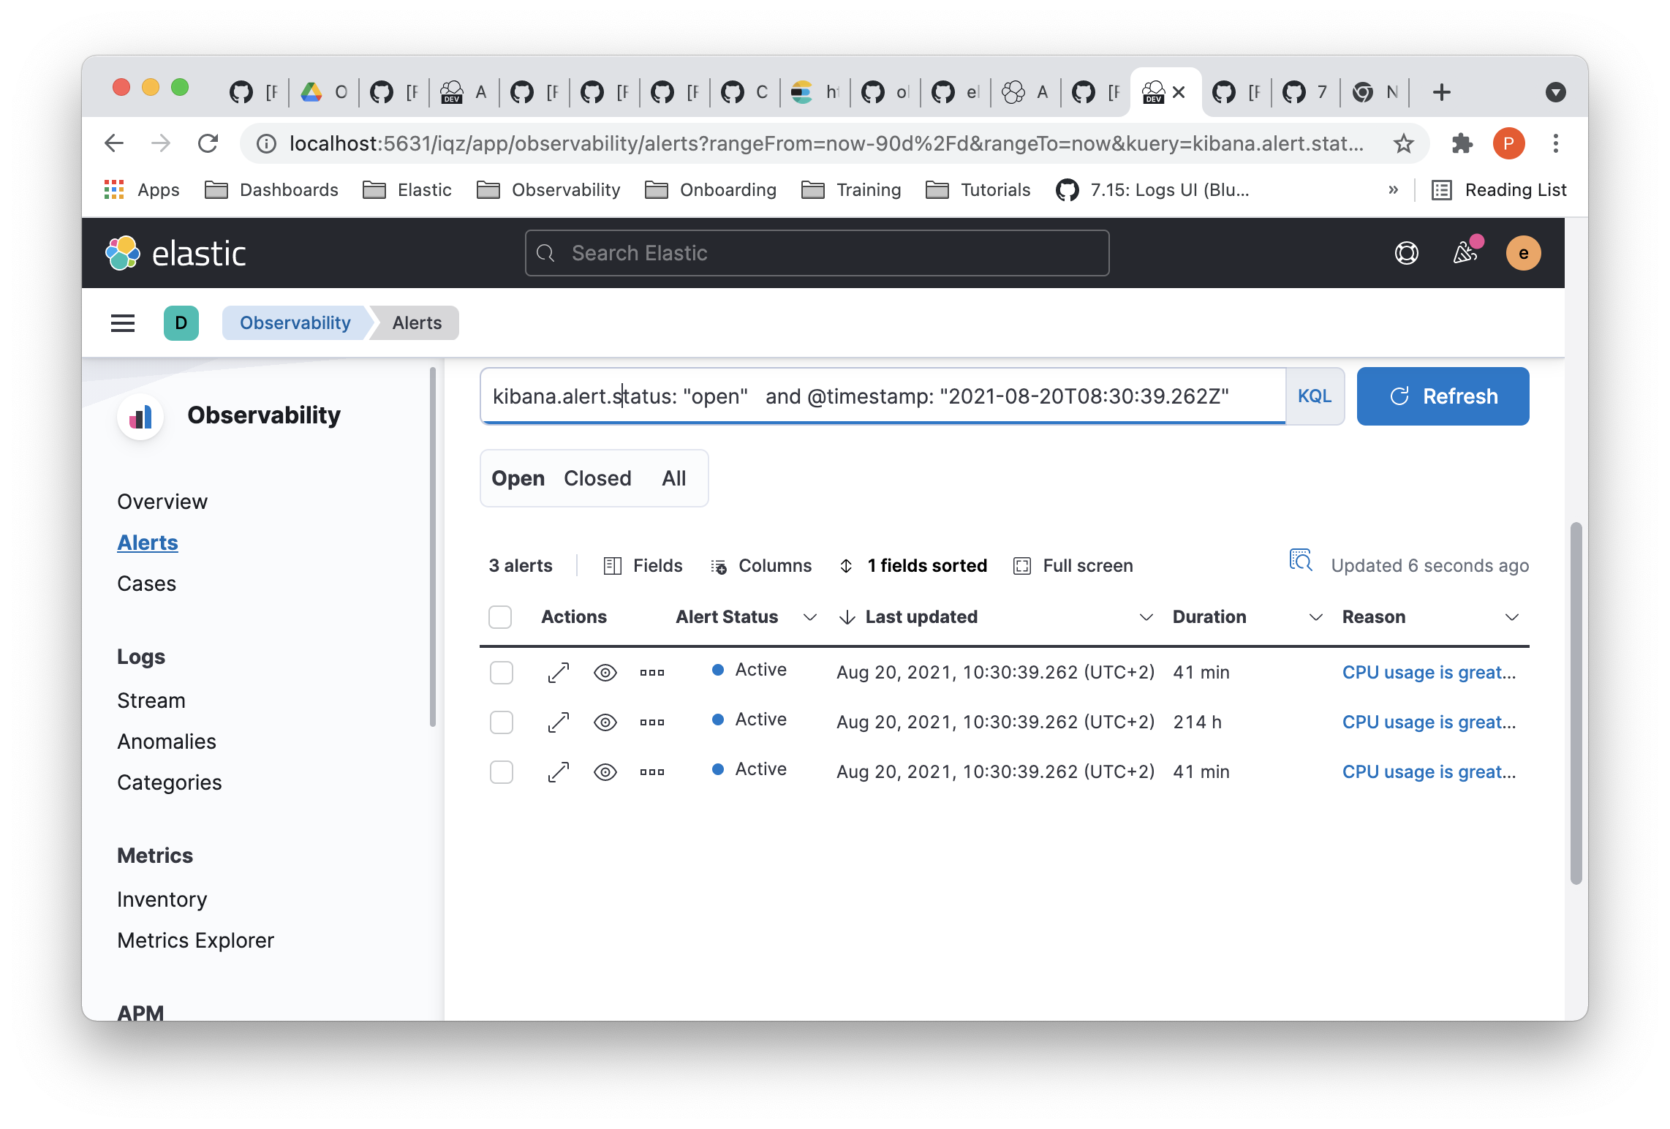
Task: Open the Kibana help menu icon
Action: point(1405,253)
